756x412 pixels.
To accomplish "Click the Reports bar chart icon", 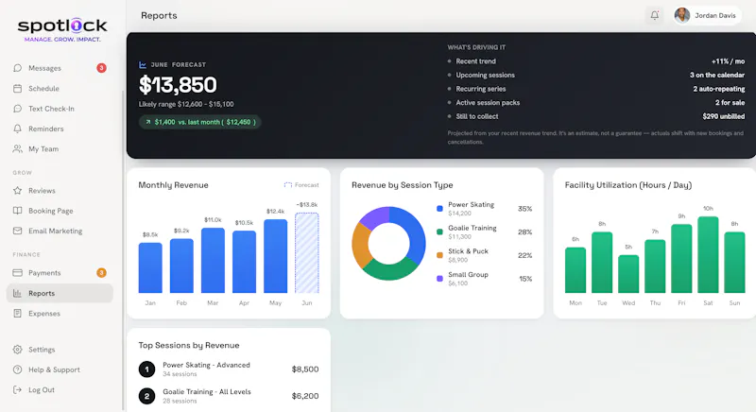I will click(17, 293).
